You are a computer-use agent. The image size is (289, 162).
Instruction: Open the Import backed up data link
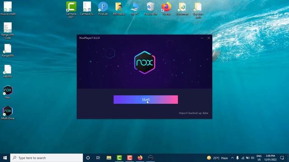(x=193, y=113)
